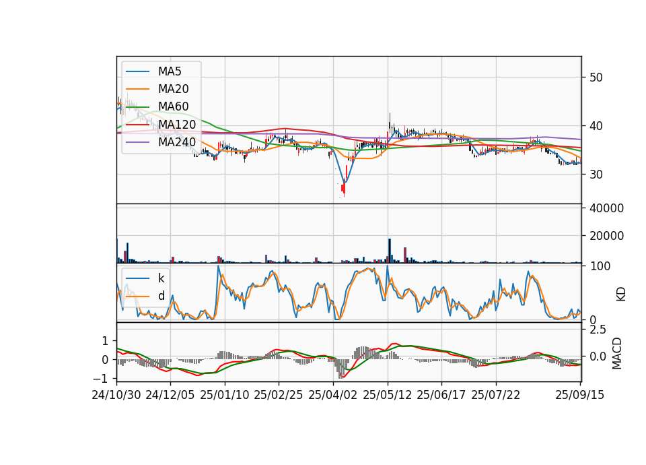The height and width of the screenshot is (465, 646).
Task: Click the d legend label in KD panel
Action: click(x=161, y=296)
